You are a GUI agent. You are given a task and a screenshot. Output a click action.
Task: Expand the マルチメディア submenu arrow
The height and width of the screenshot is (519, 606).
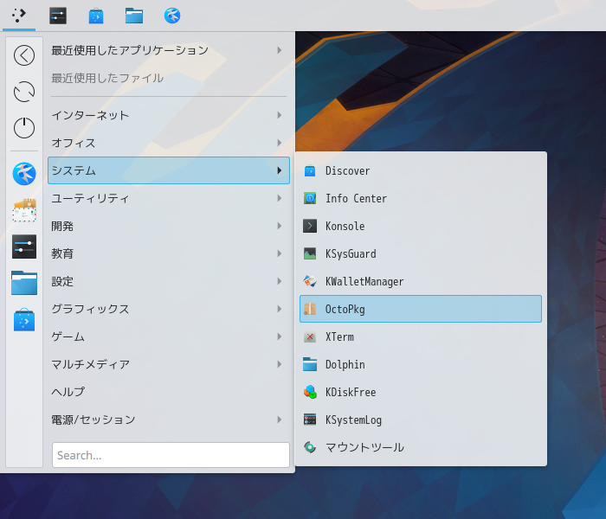(x=279, y=364)
